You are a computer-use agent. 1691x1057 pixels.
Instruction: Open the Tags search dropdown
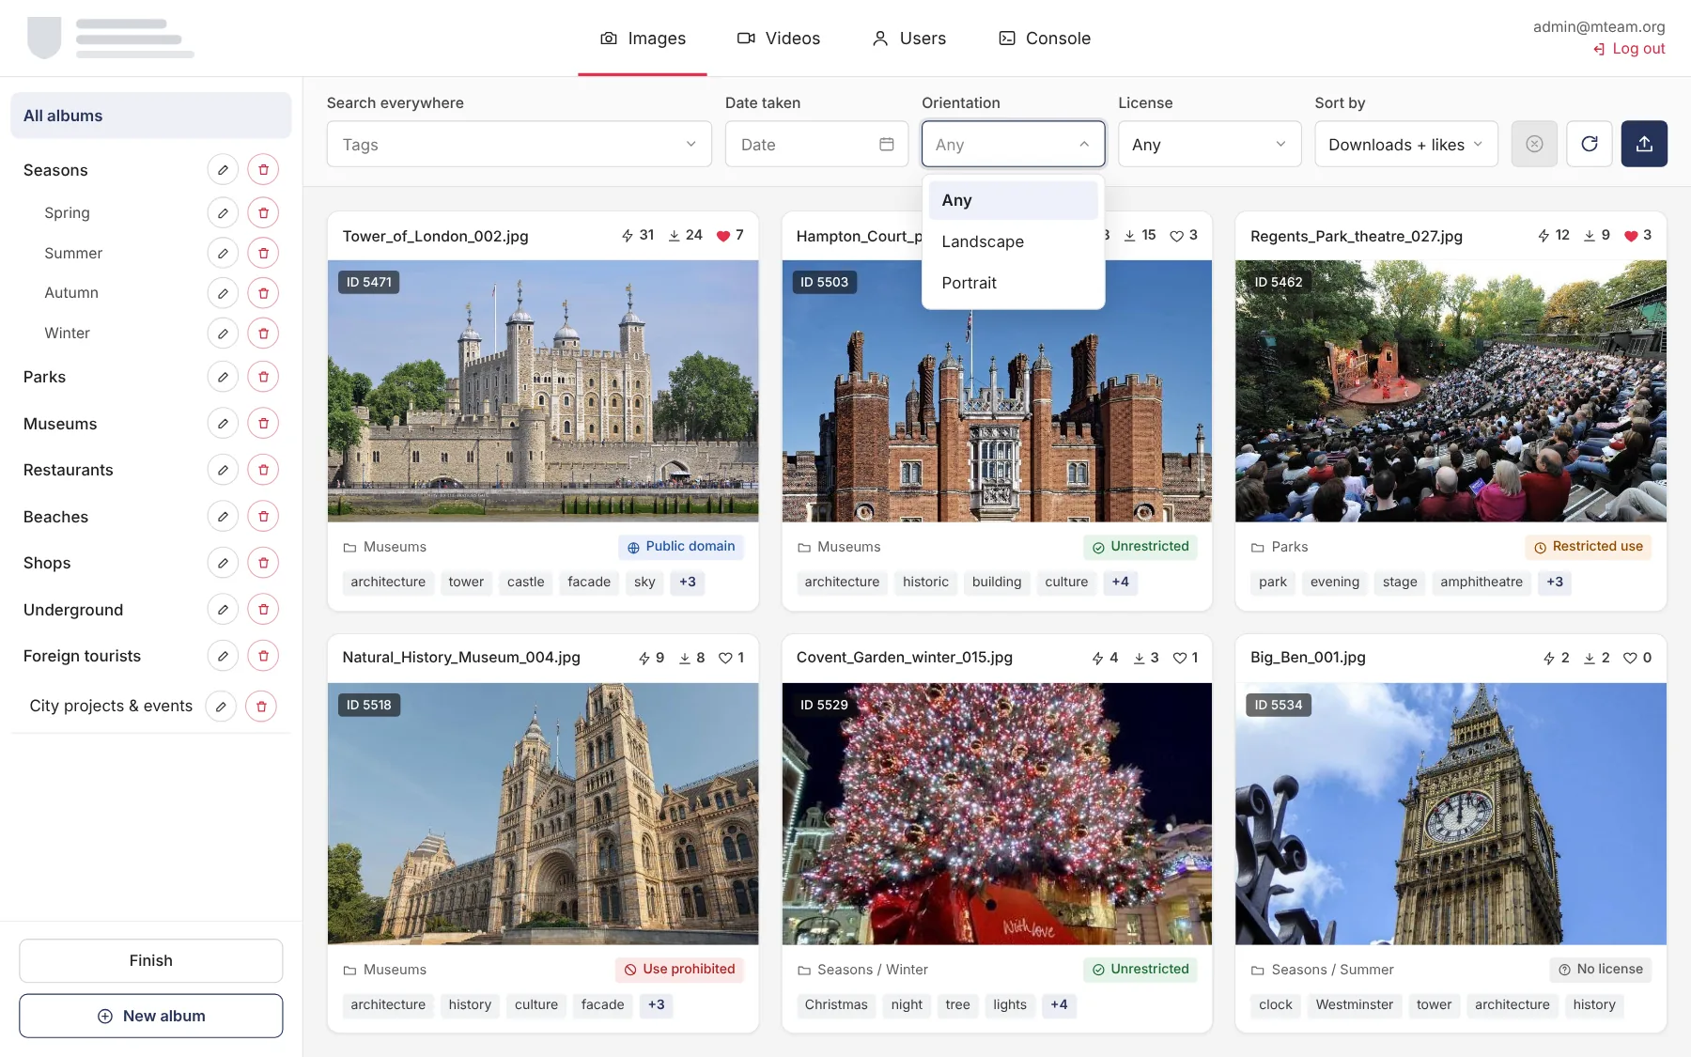pyautogui.click(x=520, y=144)
